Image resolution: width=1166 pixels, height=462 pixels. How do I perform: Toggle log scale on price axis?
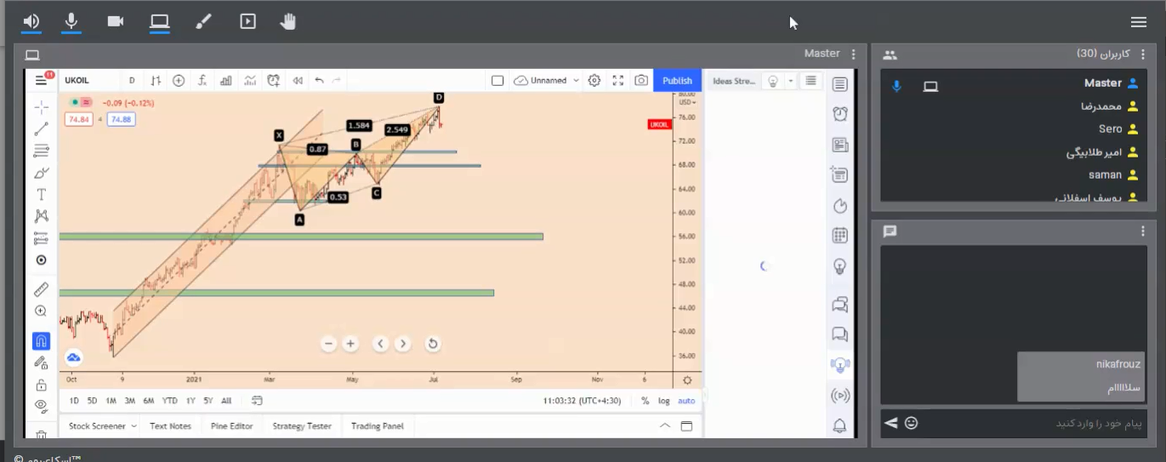coord(663,401)
